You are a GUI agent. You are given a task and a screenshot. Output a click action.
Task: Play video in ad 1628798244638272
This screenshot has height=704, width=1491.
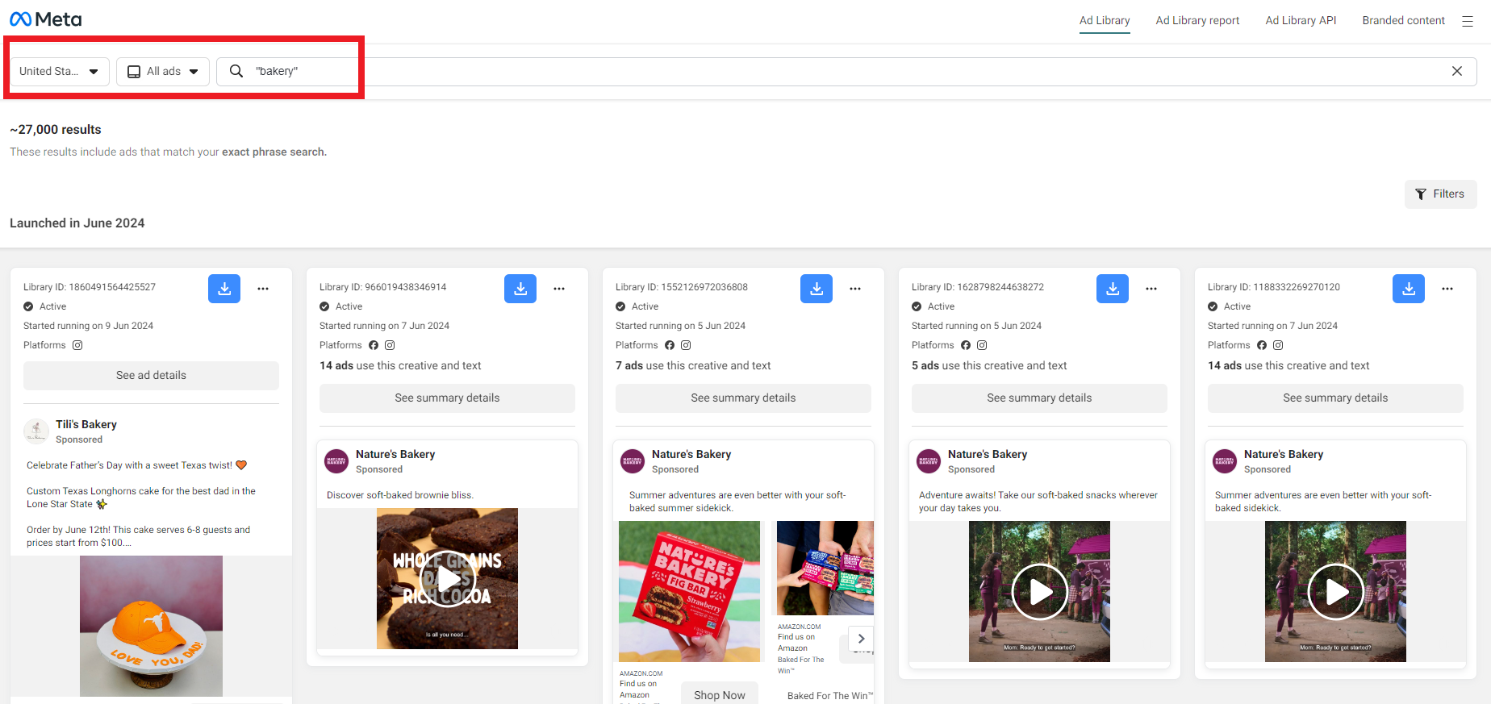tap(1039, 592)
